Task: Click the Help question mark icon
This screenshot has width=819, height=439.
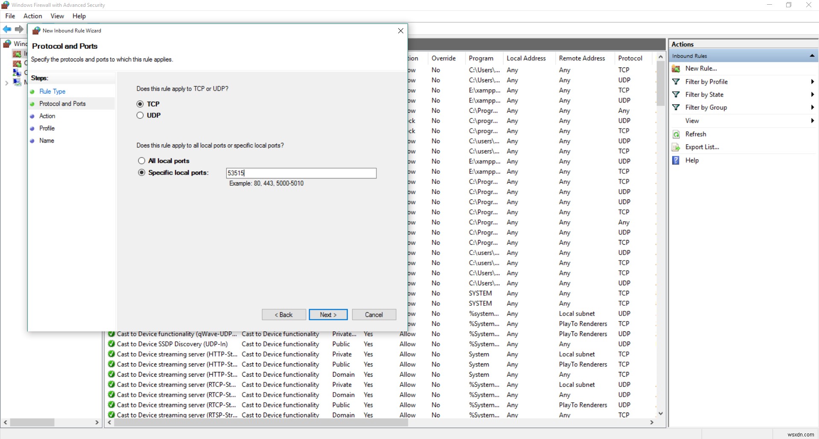Action: [x=676, y=160]
